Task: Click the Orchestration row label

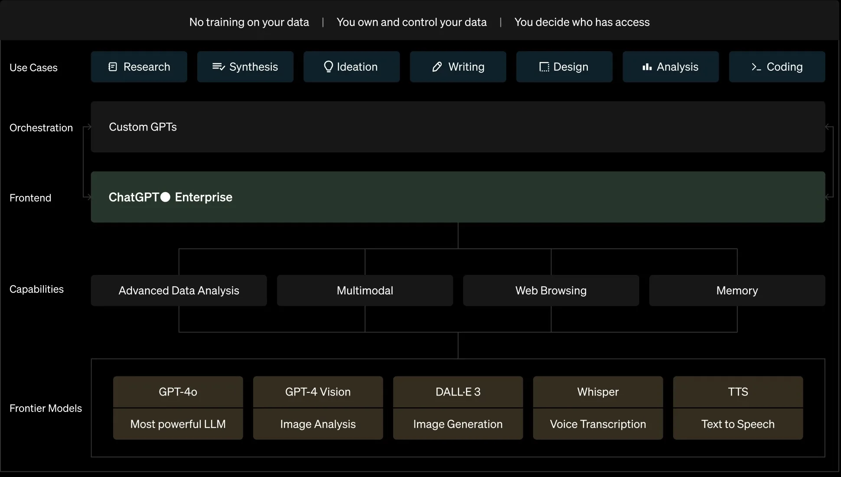Action: click(41, 128)
